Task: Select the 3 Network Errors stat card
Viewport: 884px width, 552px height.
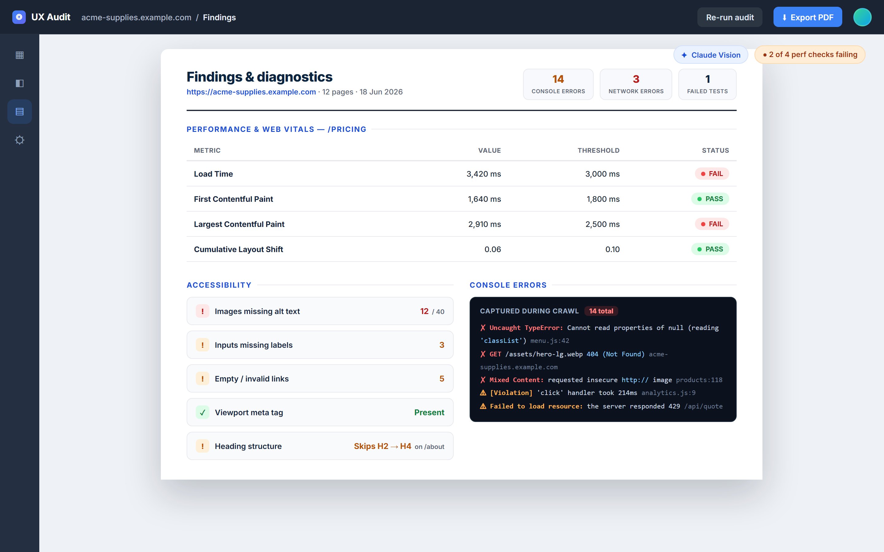Action: click(636, 84)
